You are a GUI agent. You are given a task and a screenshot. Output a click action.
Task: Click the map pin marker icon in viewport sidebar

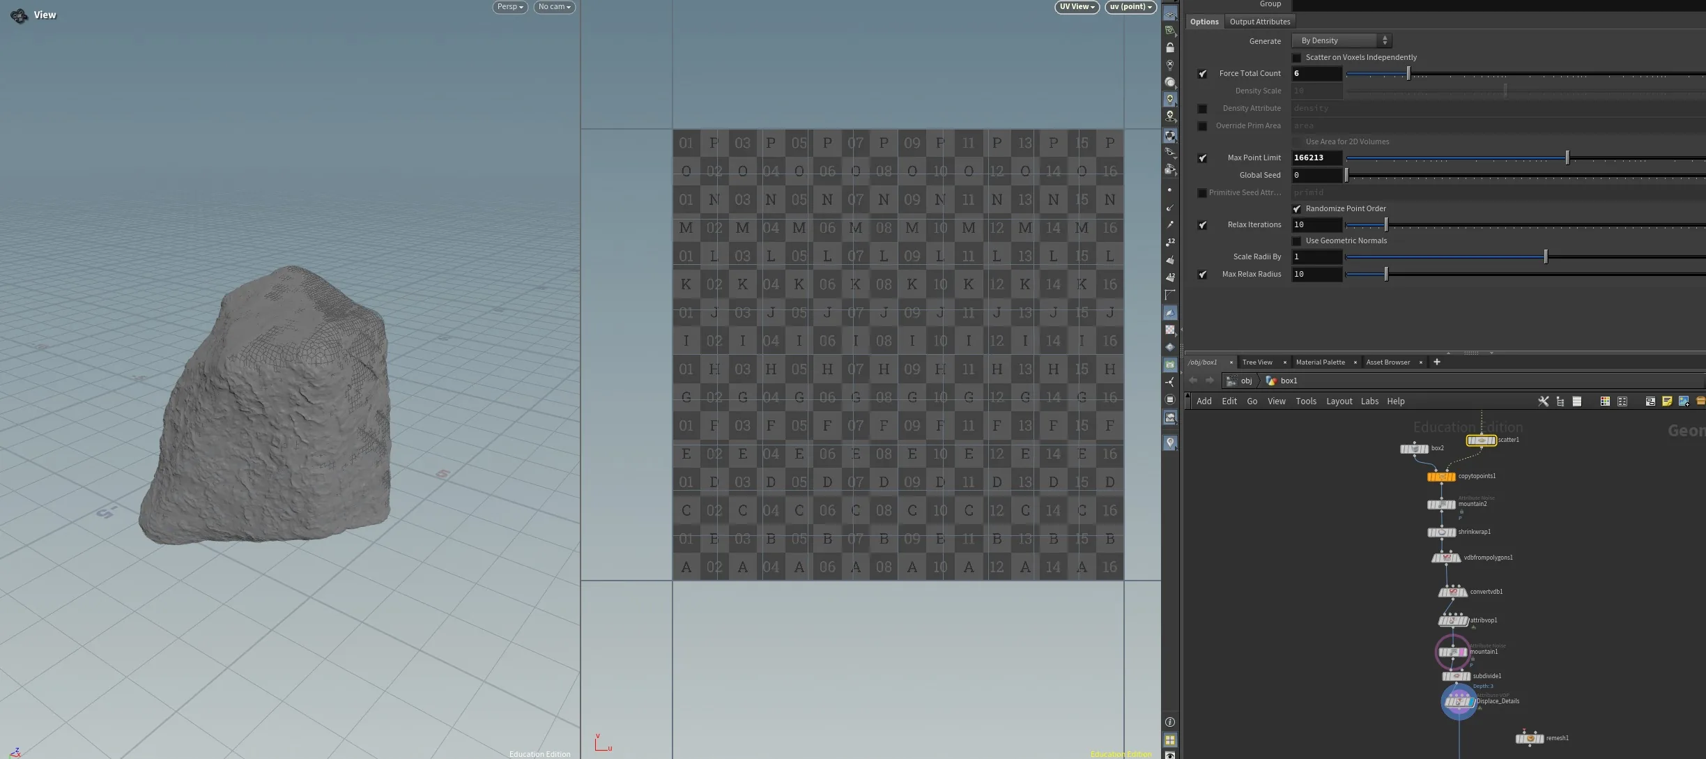pyautogui.click(x=1170, y=443)
